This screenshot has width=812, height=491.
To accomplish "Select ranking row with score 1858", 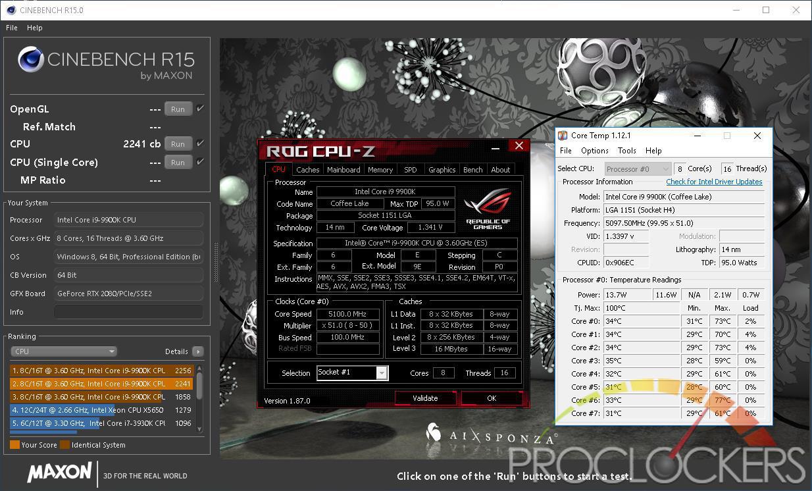I will 101,397.
